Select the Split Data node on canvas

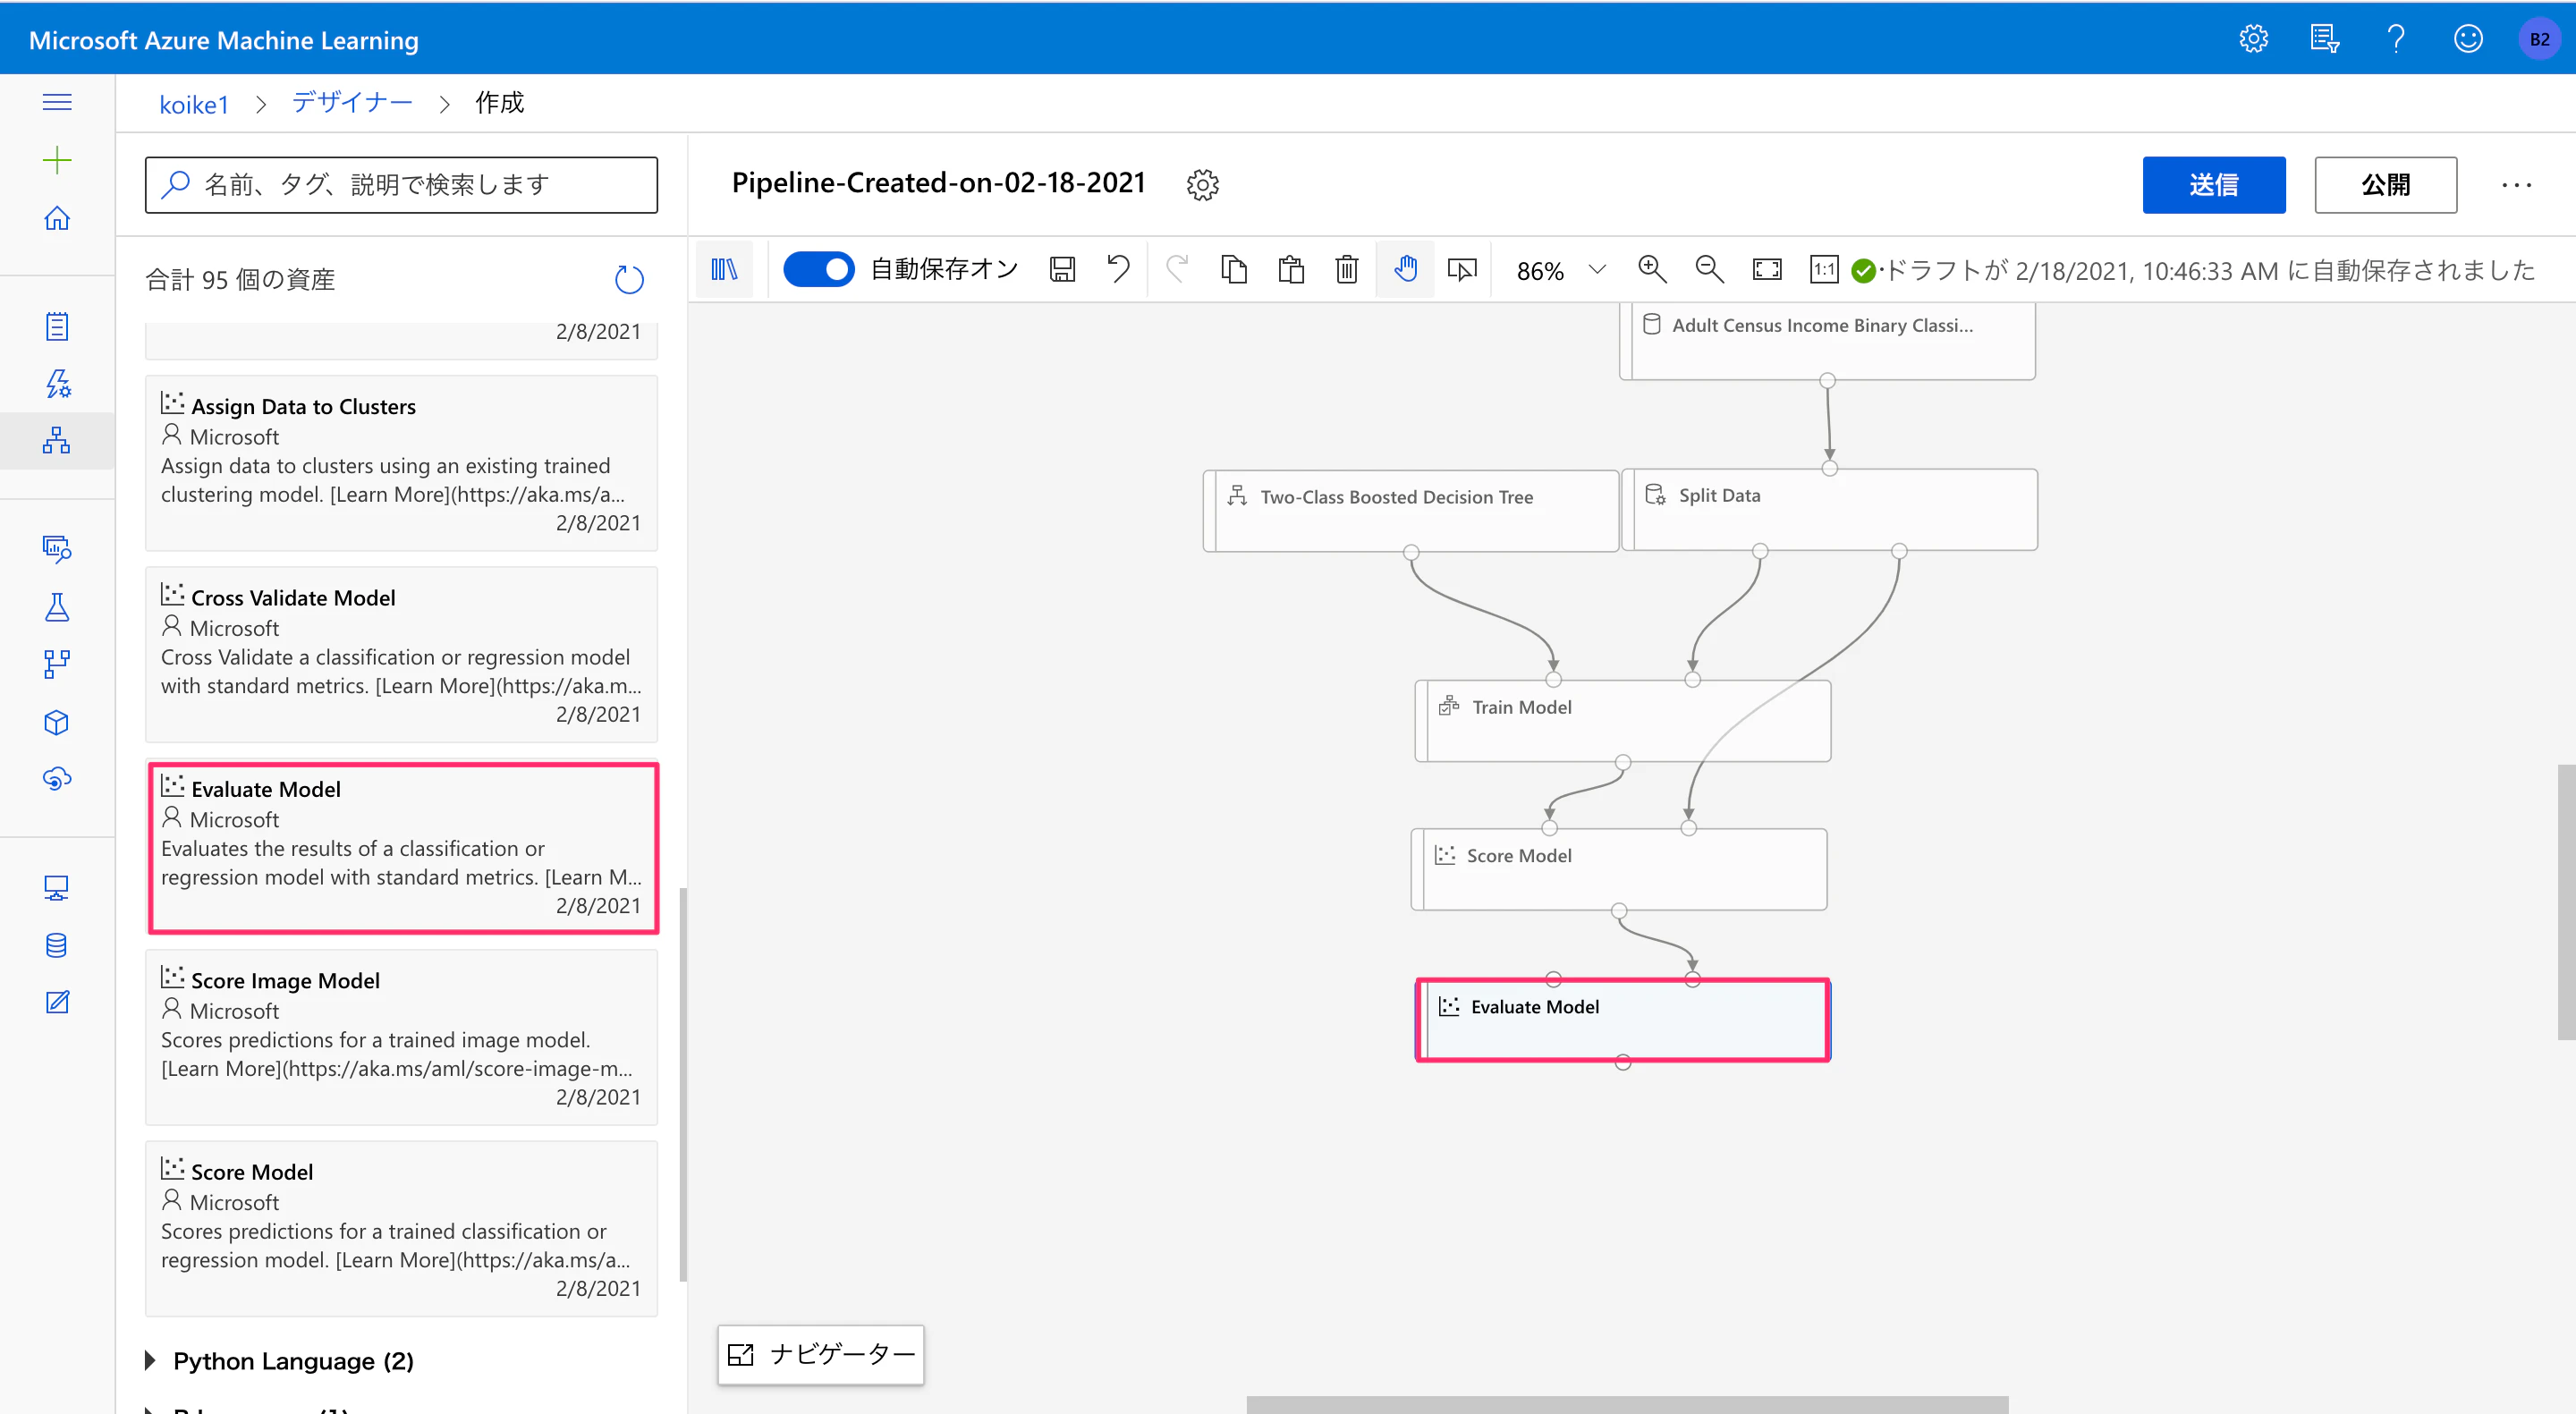coord(1829,509)
